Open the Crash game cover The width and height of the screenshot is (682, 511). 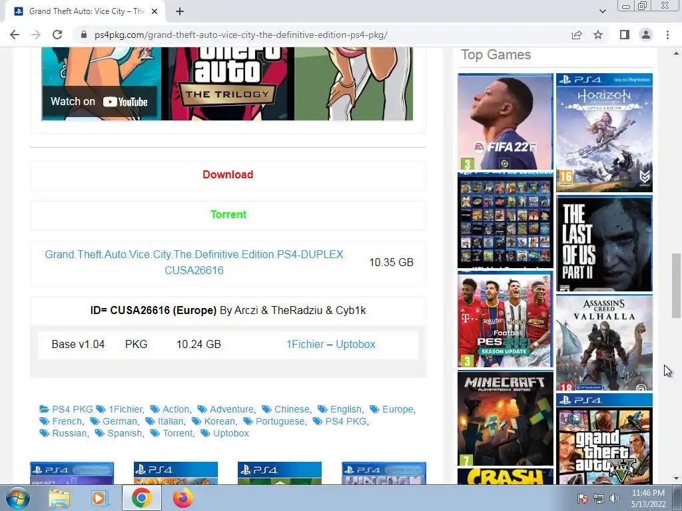pyautogui.click(x=506, y=476)
